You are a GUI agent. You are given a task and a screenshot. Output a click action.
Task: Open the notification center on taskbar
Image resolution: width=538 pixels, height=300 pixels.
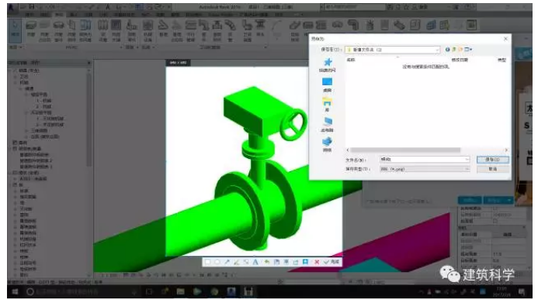[x=522, y=292]
